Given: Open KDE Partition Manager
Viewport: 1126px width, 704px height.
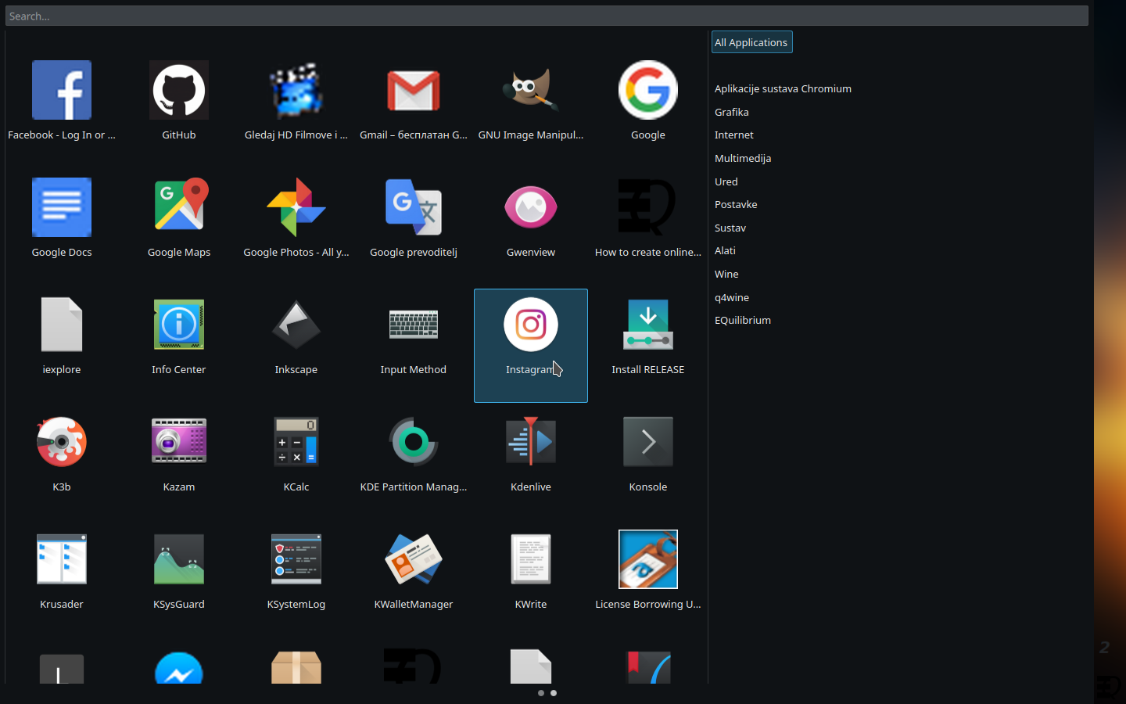Looking at the screenshot, I should click(414, 442).
